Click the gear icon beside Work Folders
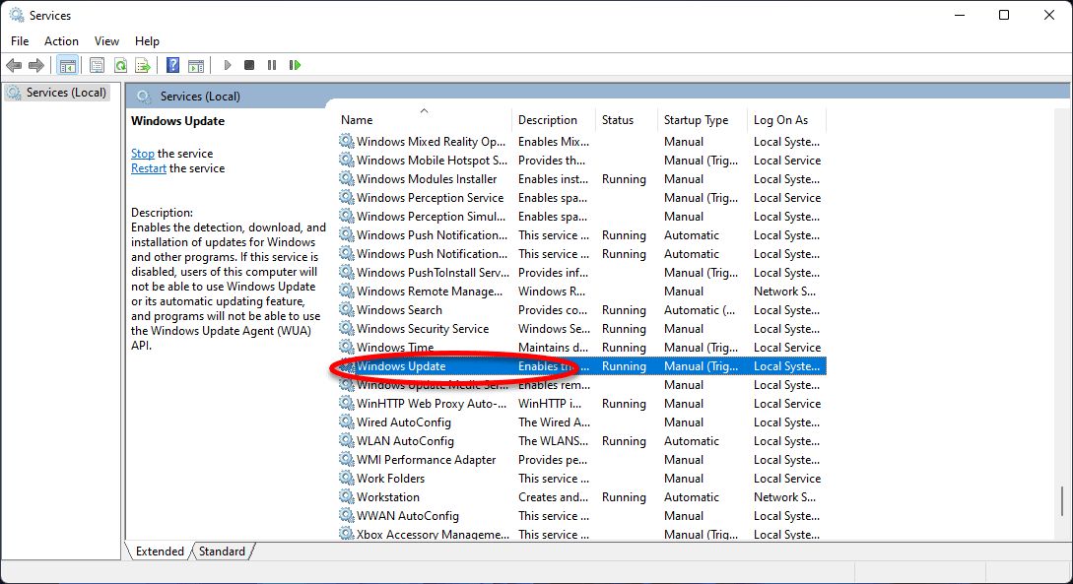Screen dimensions: 1073x584 (x=346, y=478)
